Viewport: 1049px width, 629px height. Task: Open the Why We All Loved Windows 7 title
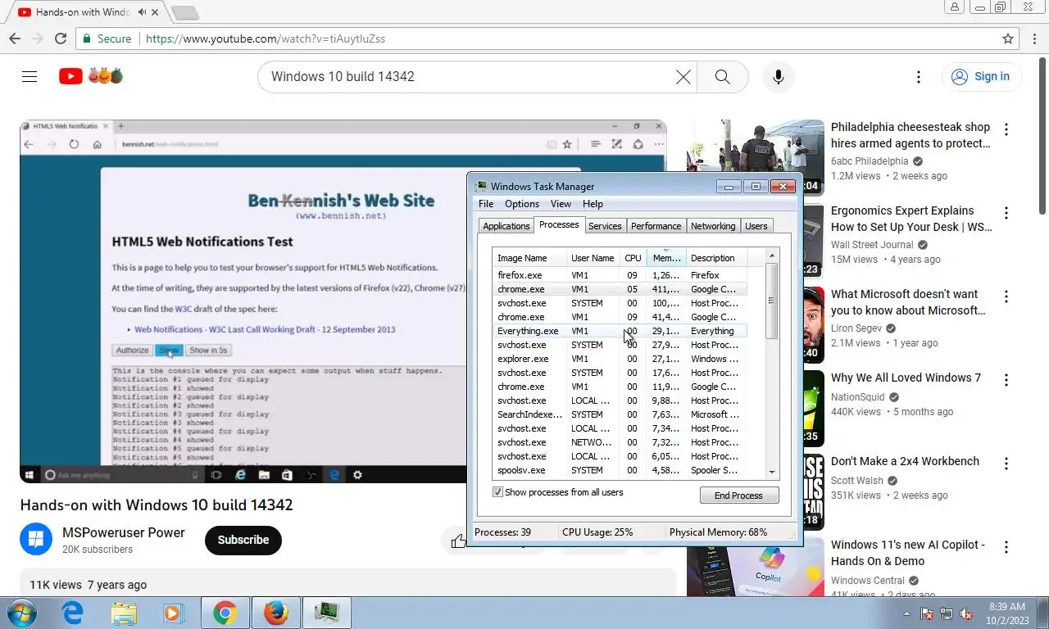[x=906, y=378]
